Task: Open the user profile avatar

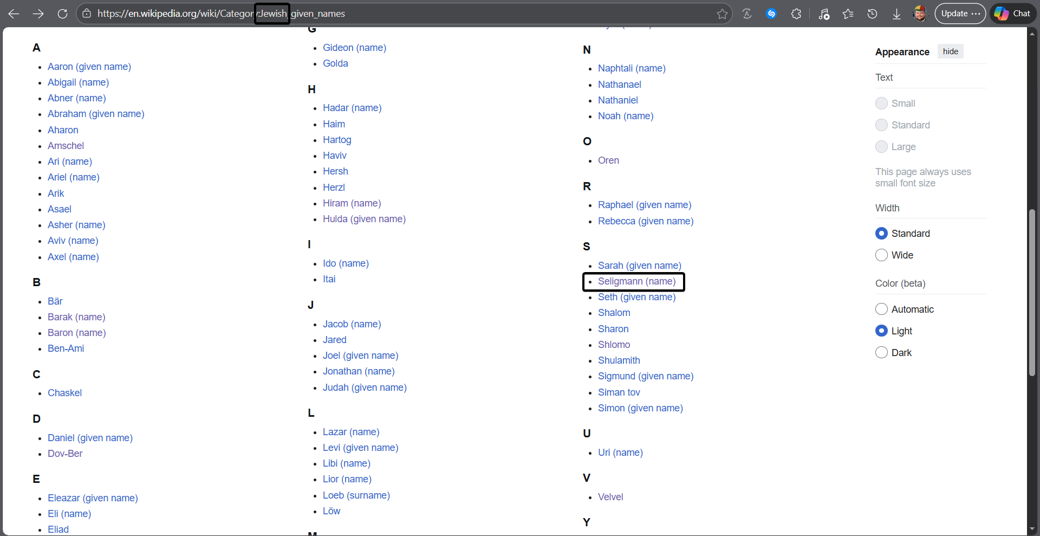Action: click(920, 14)
